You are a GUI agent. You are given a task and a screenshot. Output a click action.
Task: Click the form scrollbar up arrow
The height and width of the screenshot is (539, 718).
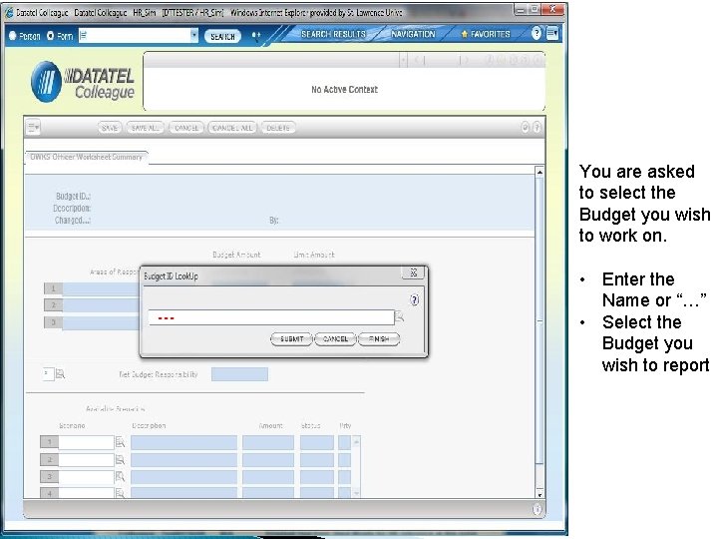tap(539, 172)
